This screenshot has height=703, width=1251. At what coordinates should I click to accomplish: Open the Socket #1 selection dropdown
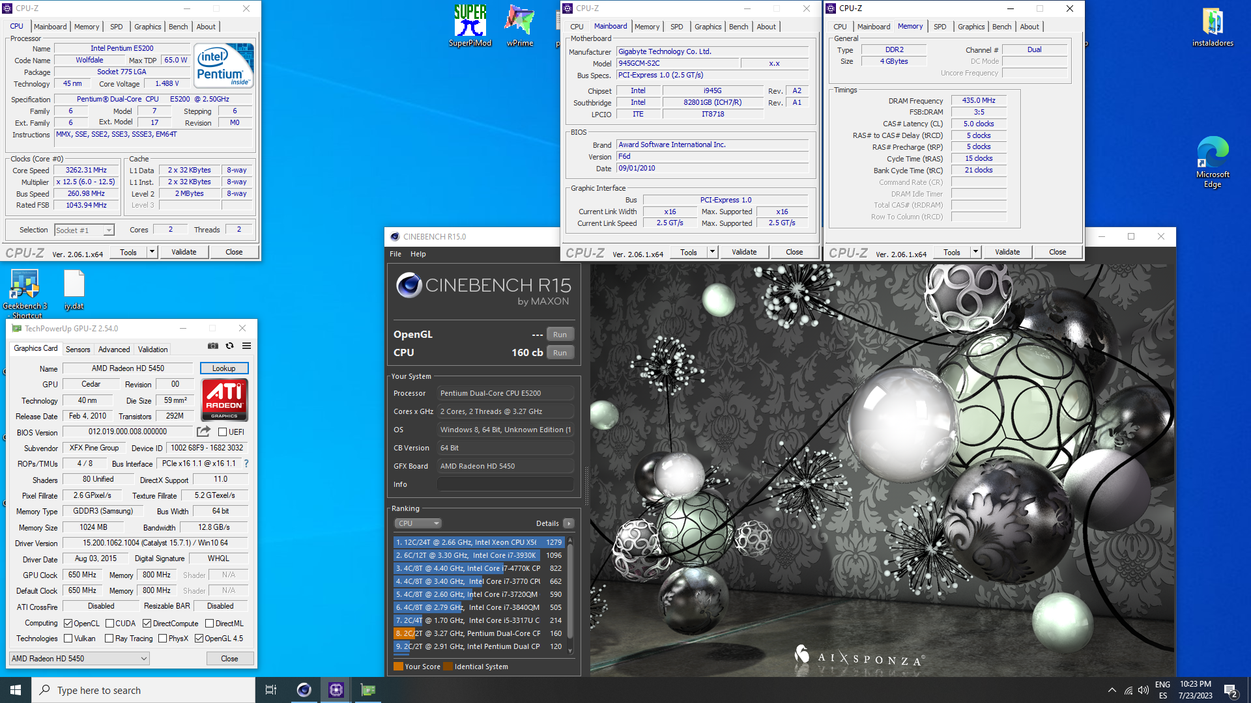pyautogui.click(x=84, y=230)
